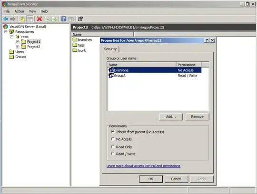Click the repo repository cylinder icon
The image size is (257, 194).
click(18, 37)
